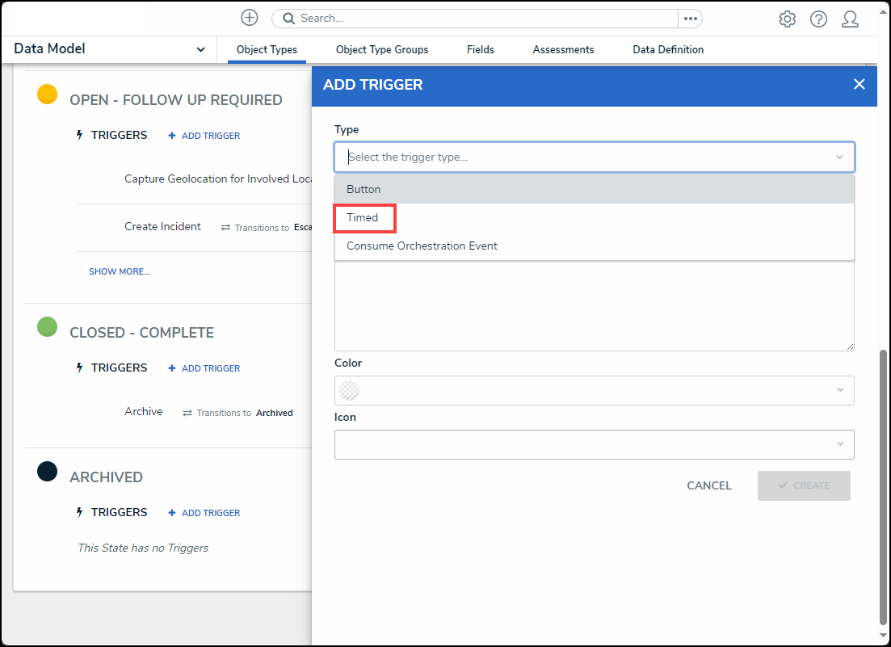Open the user profile icon
Viewport: 891px width, 647px height.
click(850, 19)
